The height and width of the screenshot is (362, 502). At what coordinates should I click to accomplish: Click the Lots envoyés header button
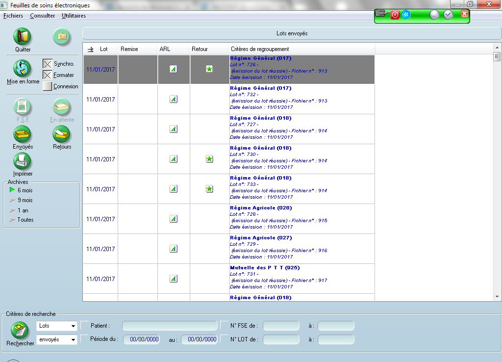[x=292, y=33]
